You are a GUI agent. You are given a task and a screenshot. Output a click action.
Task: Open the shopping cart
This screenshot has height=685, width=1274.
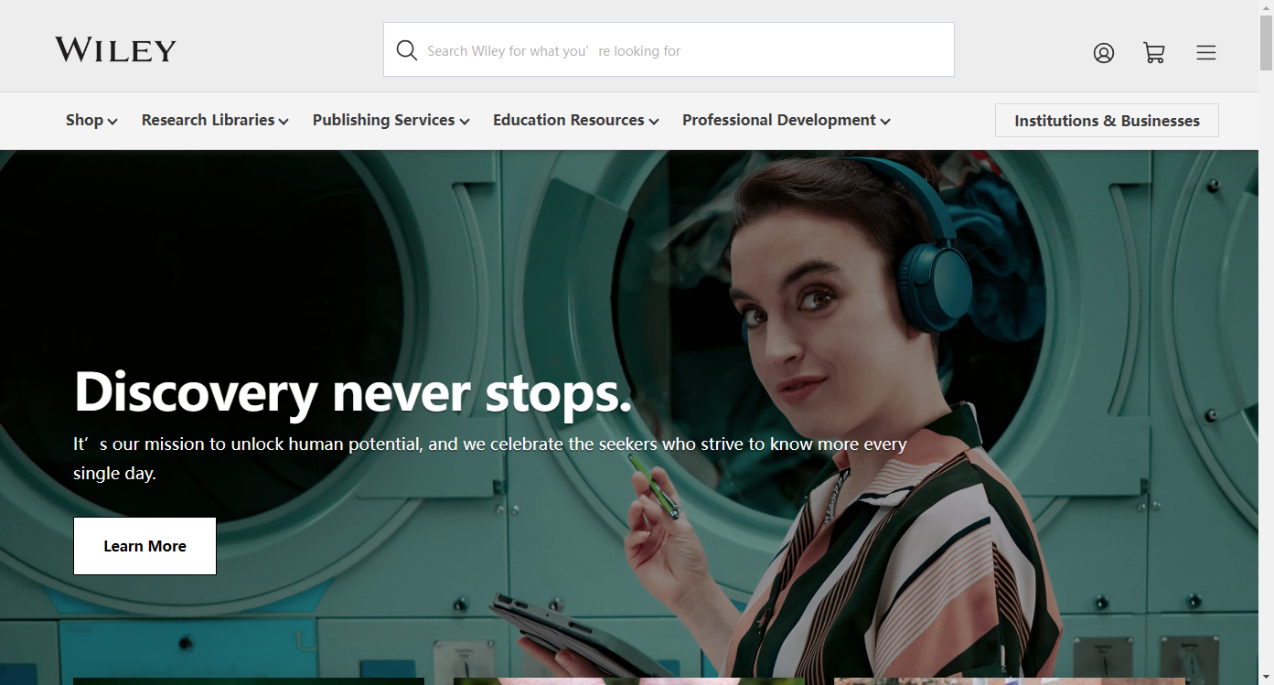pyautogui.click(x=1154, y=53)
